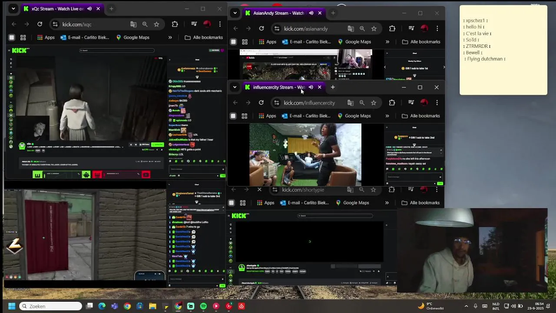The height and width of the screenshot is (313, 556).
Task: Open new tab in AsianAndy window
Action: click(x=333, y=13)
